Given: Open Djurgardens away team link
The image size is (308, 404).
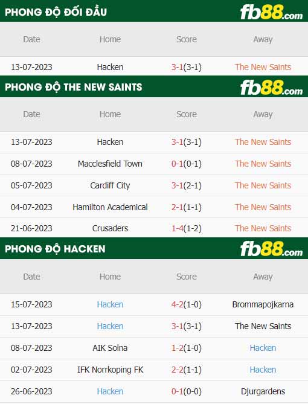Looking at the screenshot, I should click(x=263, y=391).
